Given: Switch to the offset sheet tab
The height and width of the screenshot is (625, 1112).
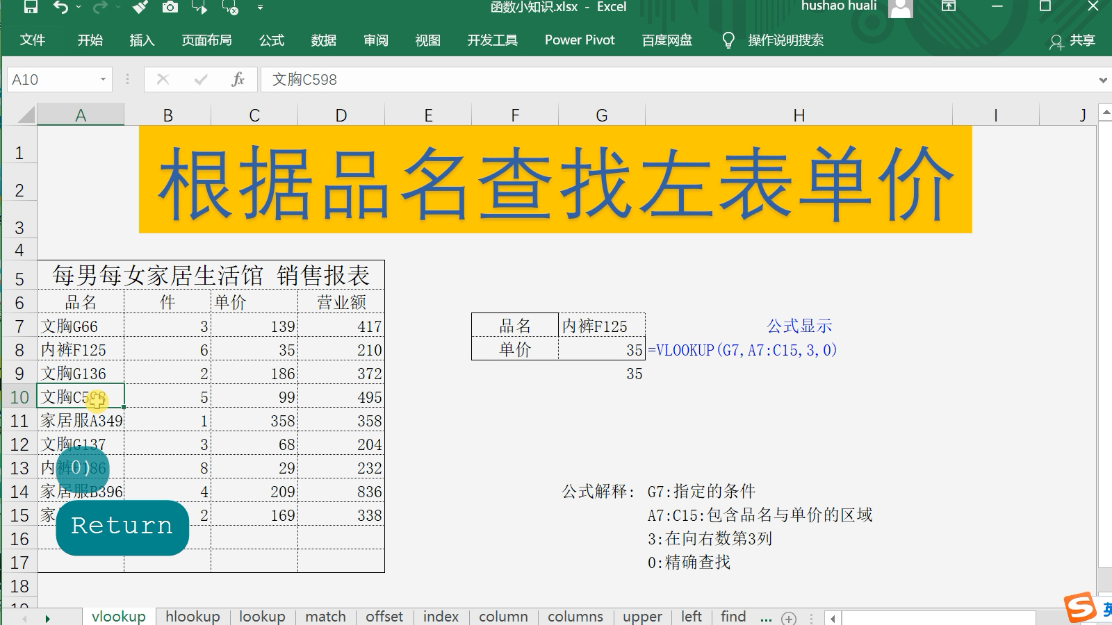Looking at the screenshot, I should click(x=384, y=616).
